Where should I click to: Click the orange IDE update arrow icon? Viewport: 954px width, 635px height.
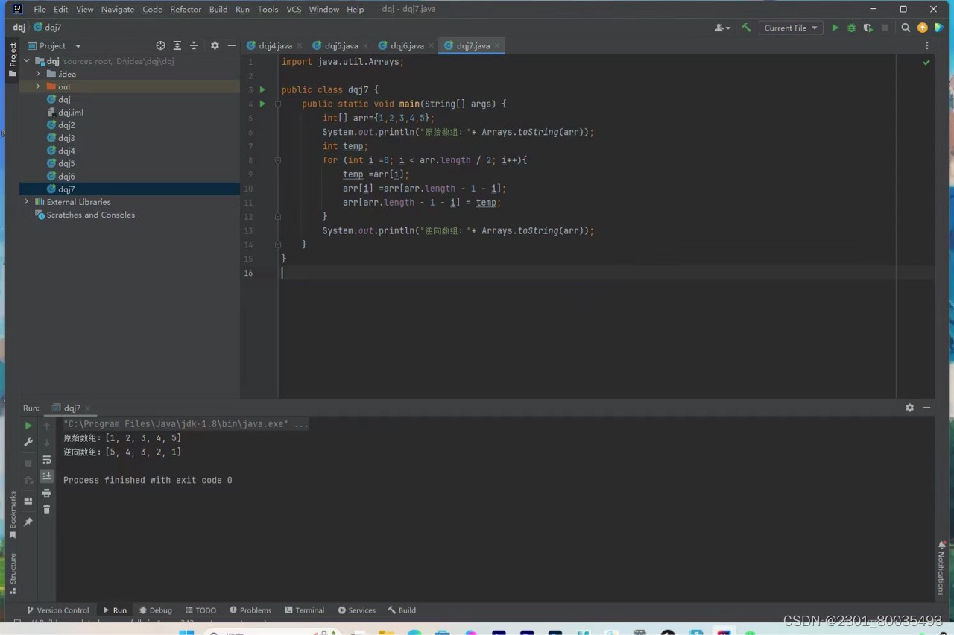(x=923, y=28)
